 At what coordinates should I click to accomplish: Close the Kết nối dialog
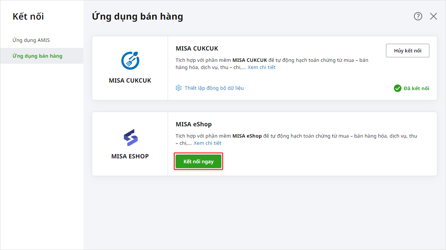tap(434, 16)
